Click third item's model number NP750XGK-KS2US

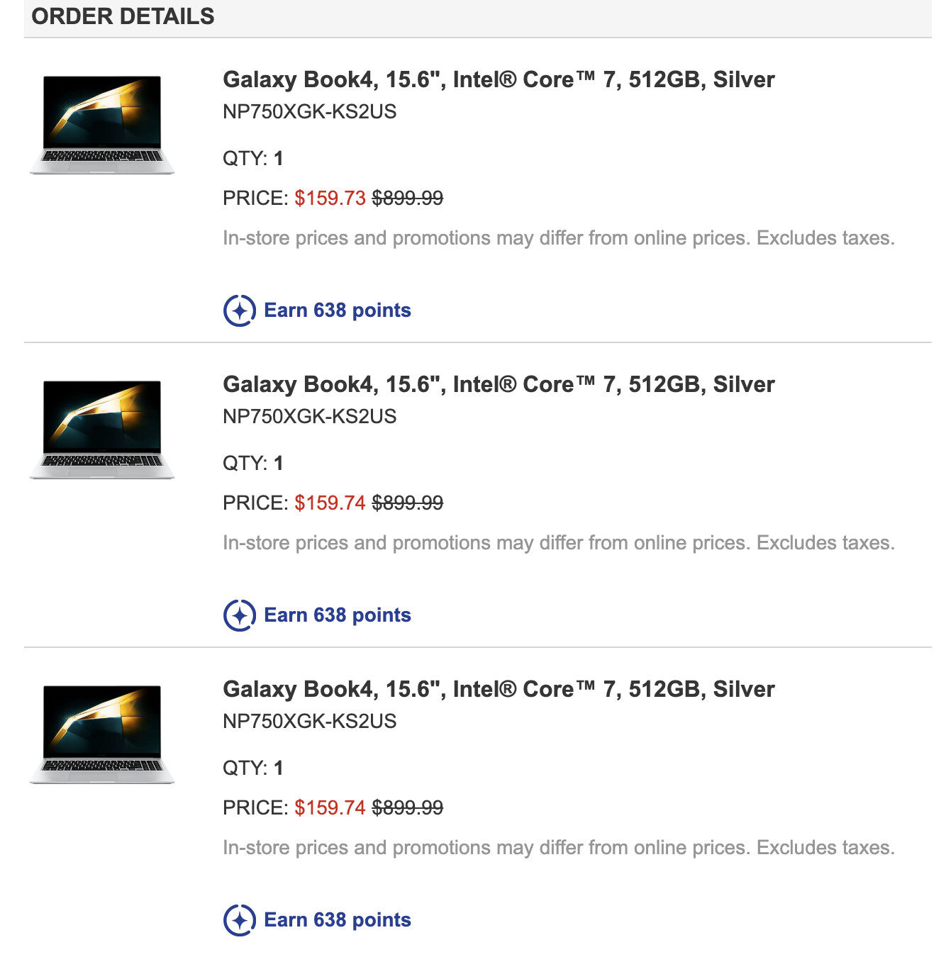(310, 722)
